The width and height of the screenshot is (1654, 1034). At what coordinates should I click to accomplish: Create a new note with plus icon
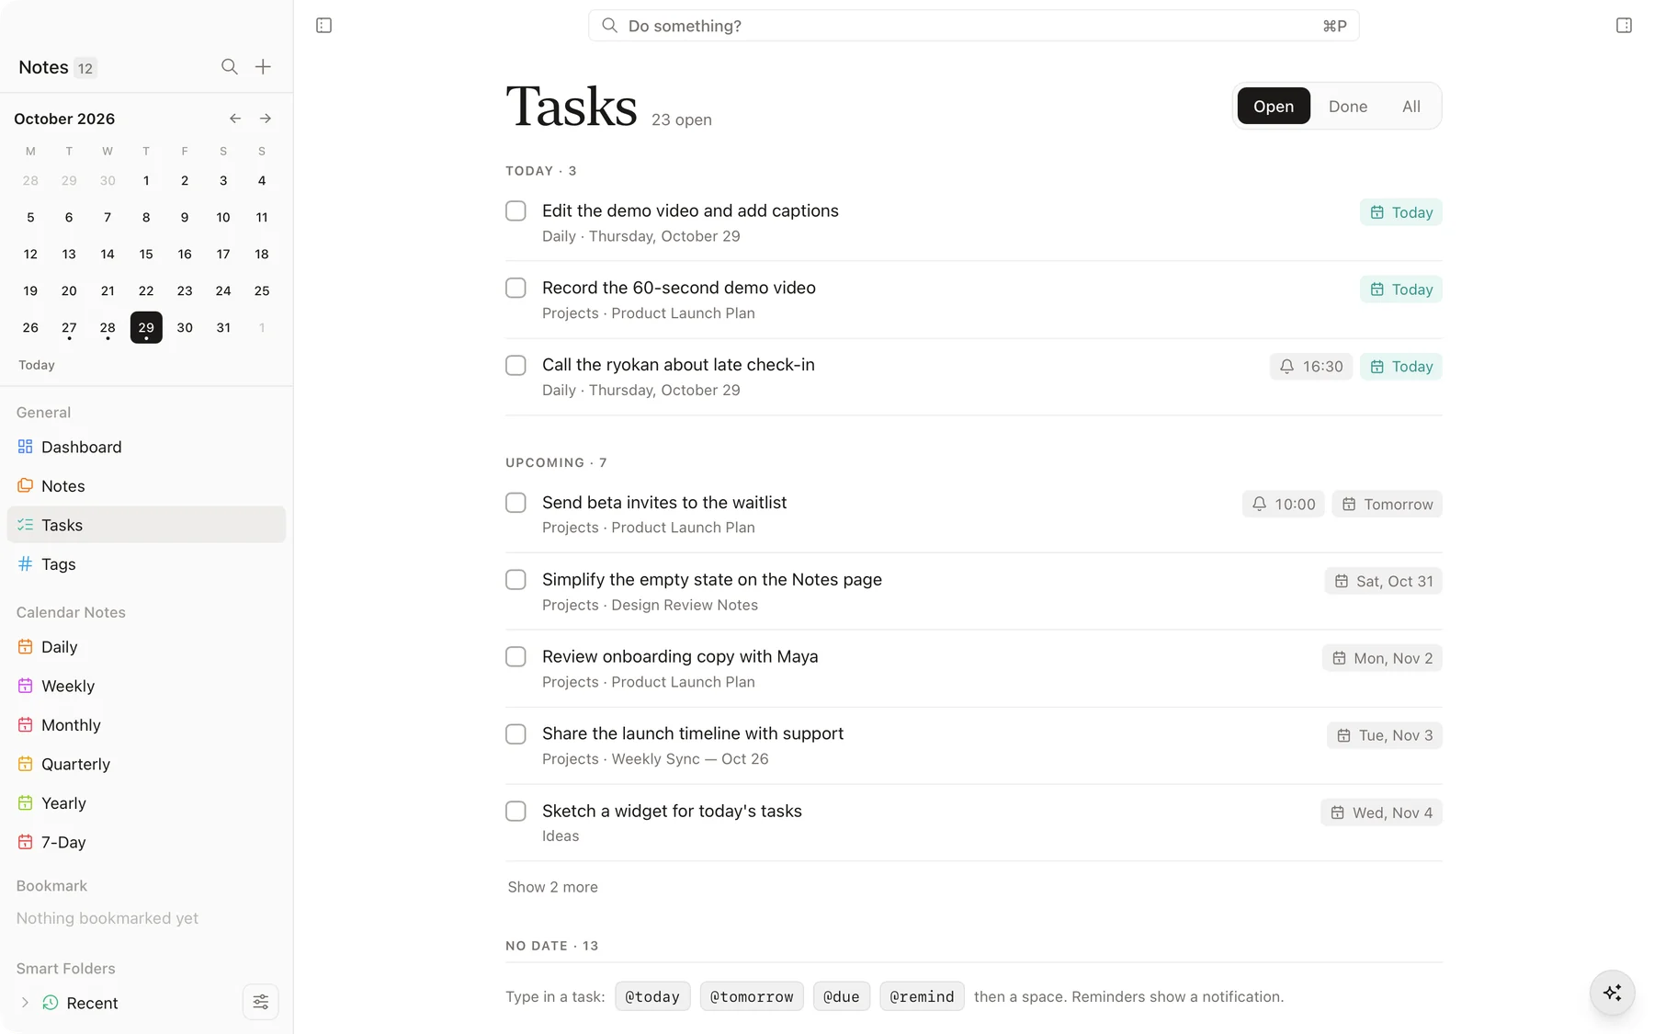pyautogui.click(x=263, y=67)
